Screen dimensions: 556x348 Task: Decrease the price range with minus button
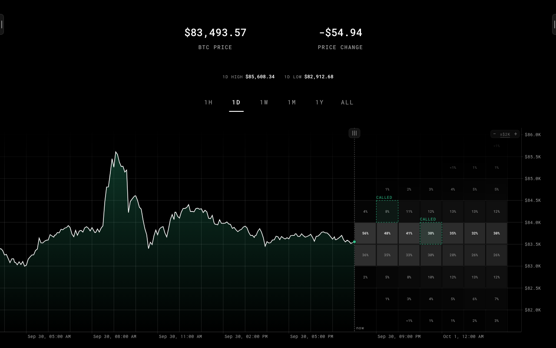[x=494, y=134]
